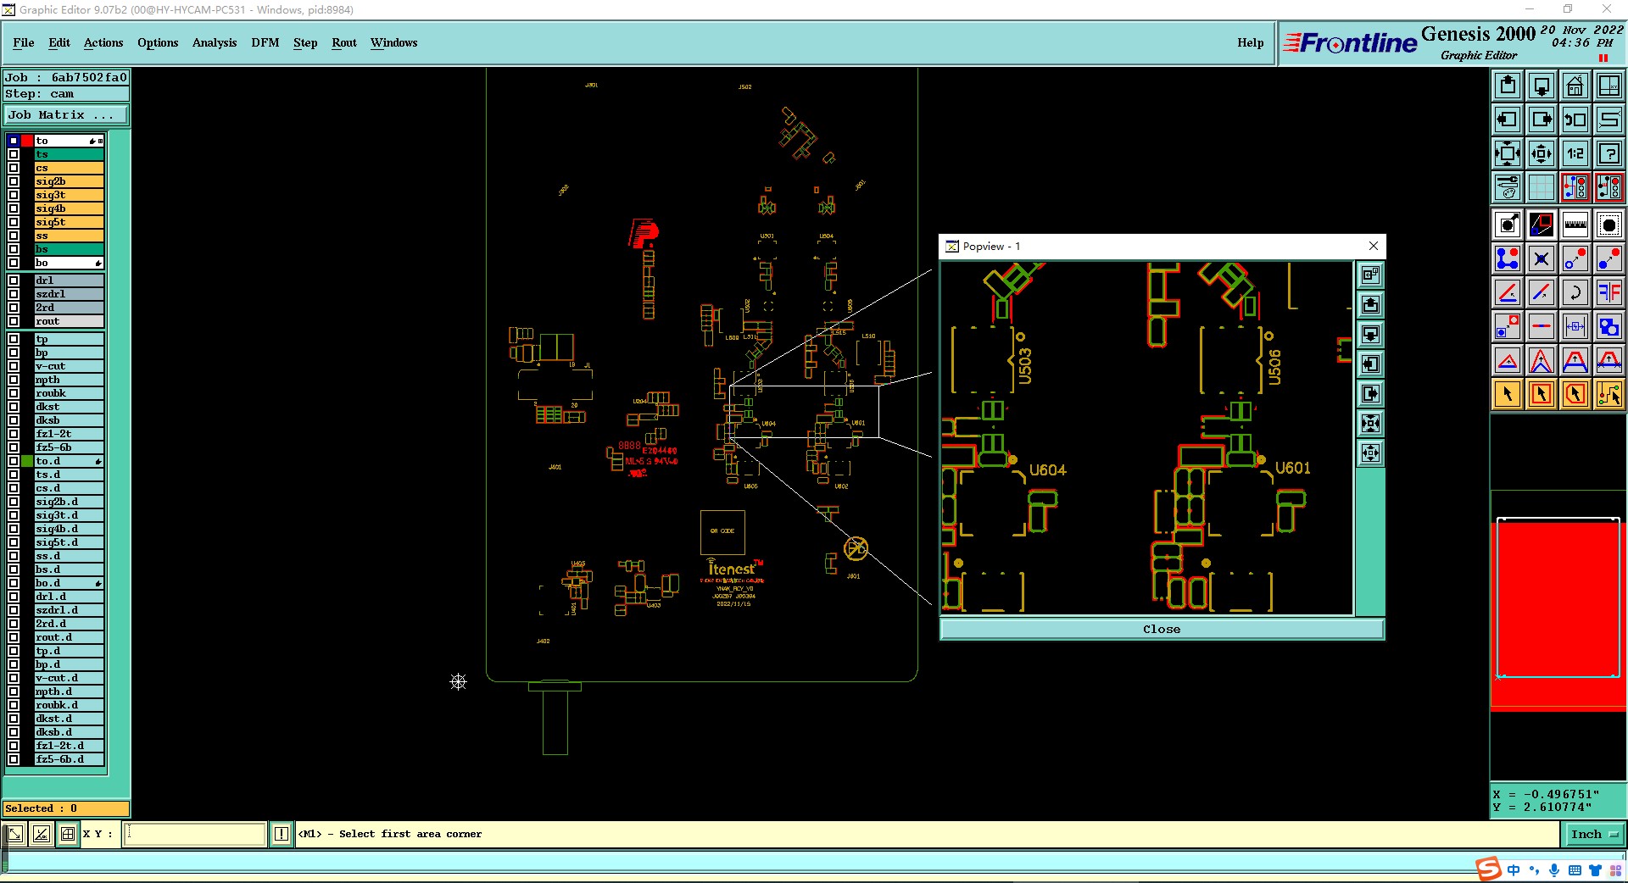Click the ruler measure tool icon
Viewport: 1628px width, 883px height.
1575,225
